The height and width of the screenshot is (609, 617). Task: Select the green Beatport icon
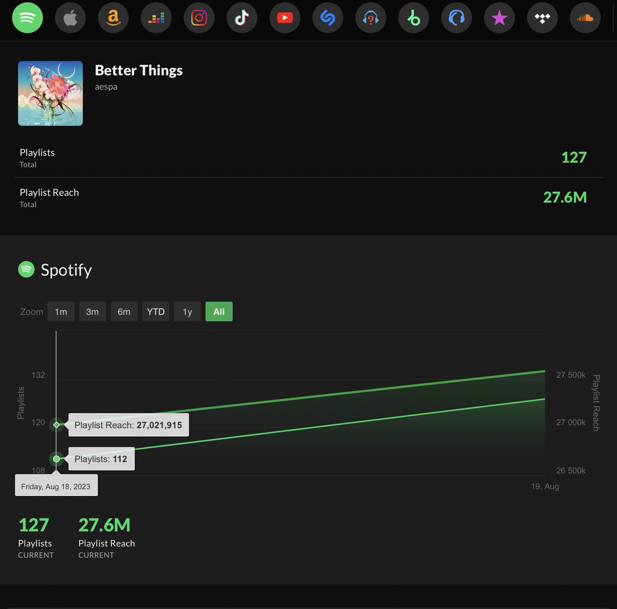(414, 18)
